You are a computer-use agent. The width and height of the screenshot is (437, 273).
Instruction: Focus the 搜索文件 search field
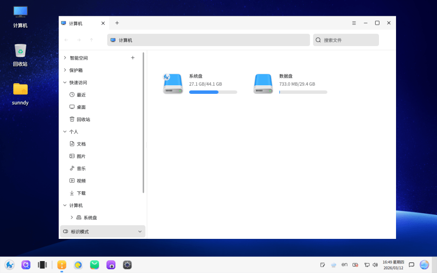click(x=346, y=40)
